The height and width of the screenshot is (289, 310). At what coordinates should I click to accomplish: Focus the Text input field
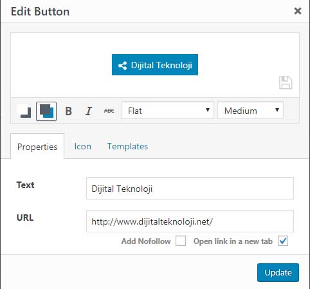[190, 189]
